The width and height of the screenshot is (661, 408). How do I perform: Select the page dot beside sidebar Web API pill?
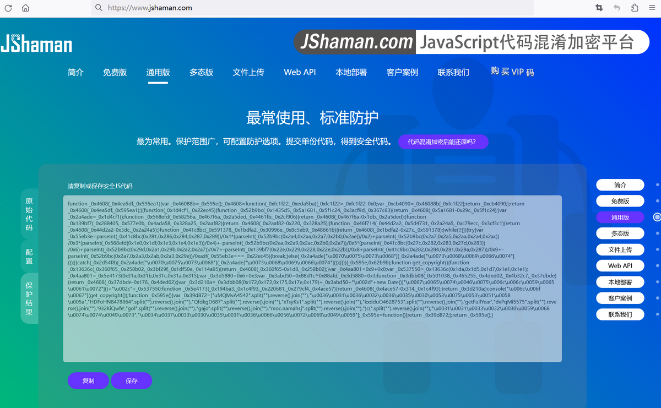pyautogui.click(x=658, y=266)
